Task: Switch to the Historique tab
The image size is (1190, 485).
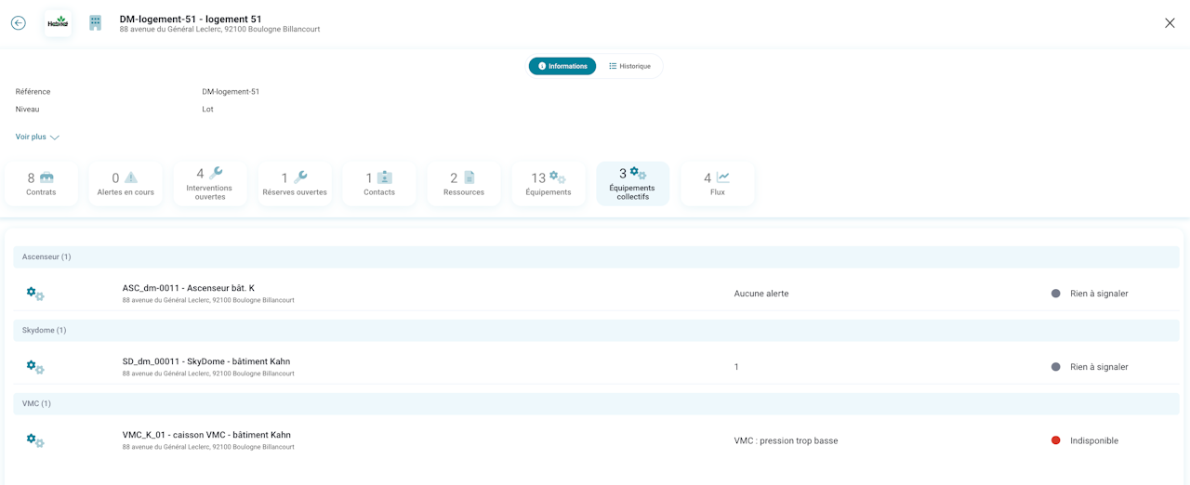Action: (x=629, y=66)
